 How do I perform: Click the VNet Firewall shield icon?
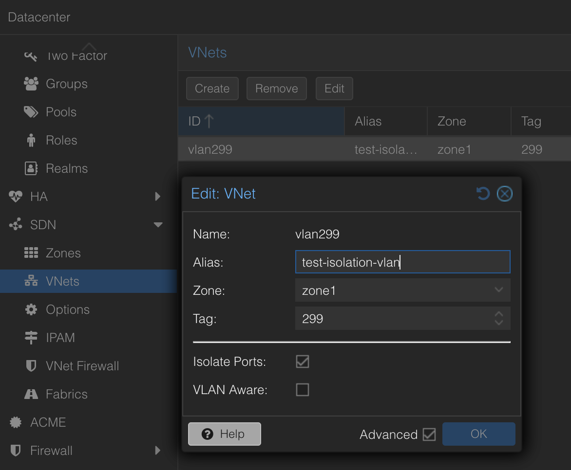[31, 366]
